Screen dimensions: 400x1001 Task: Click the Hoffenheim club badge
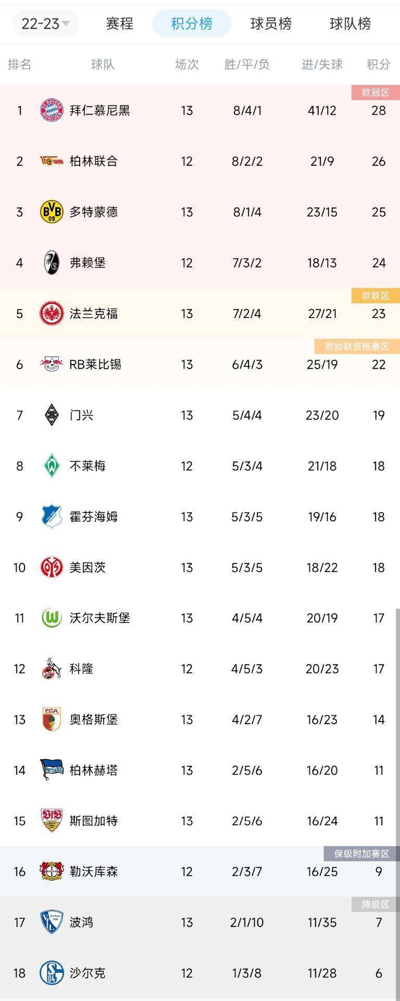click(x=51, y=517)
